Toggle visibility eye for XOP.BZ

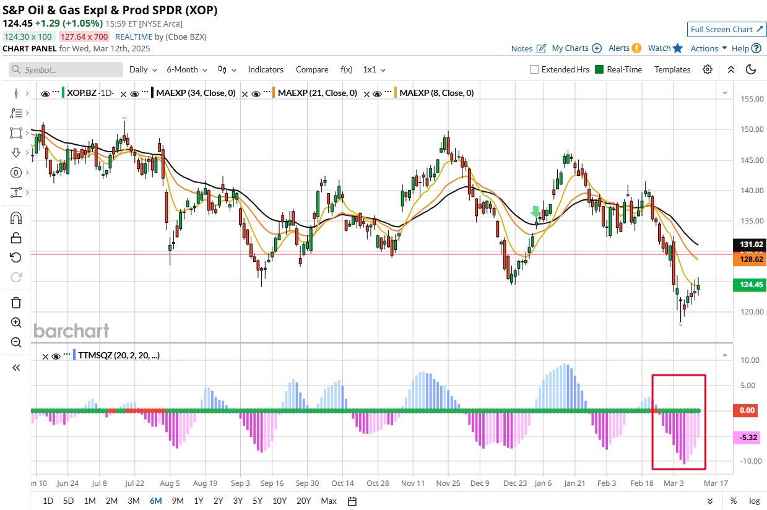click(x=45, y=93)
